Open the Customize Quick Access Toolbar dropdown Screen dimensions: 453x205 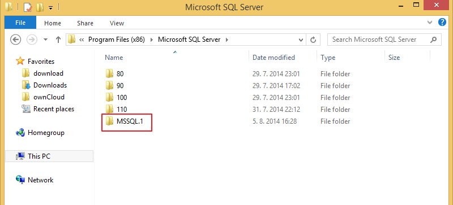click(50, 8)
